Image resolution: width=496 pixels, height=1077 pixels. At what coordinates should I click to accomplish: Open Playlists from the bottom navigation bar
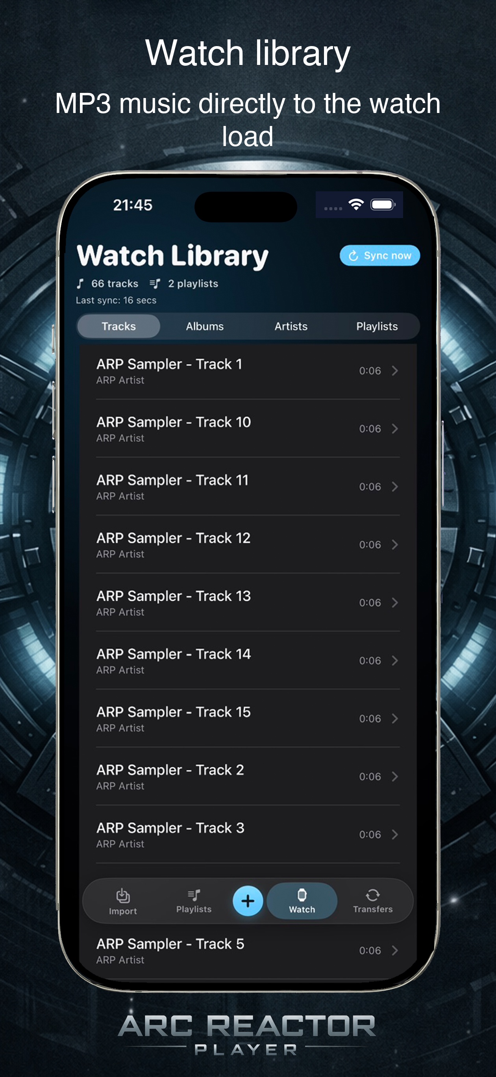193,901
